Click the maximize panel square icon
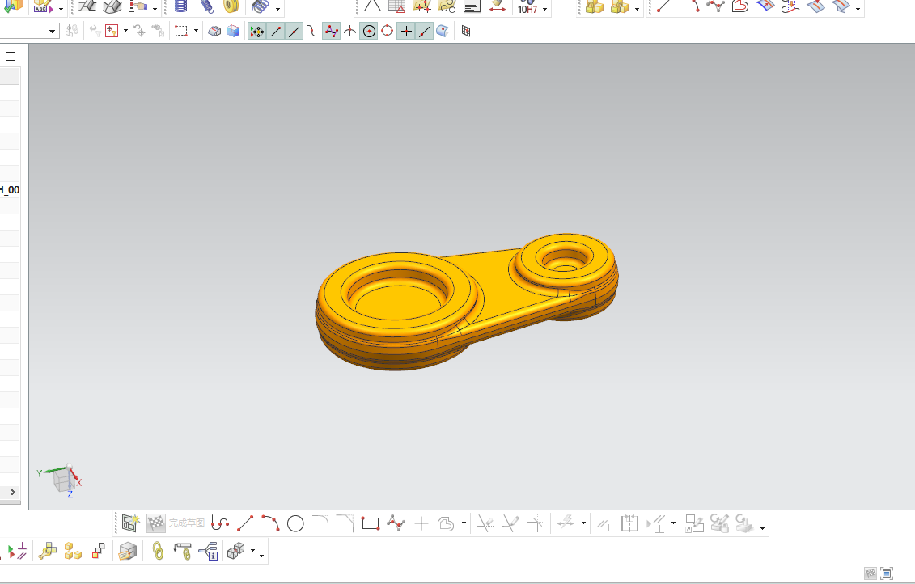The width and height of the screenshot is (915, 584). pos(11,56)
